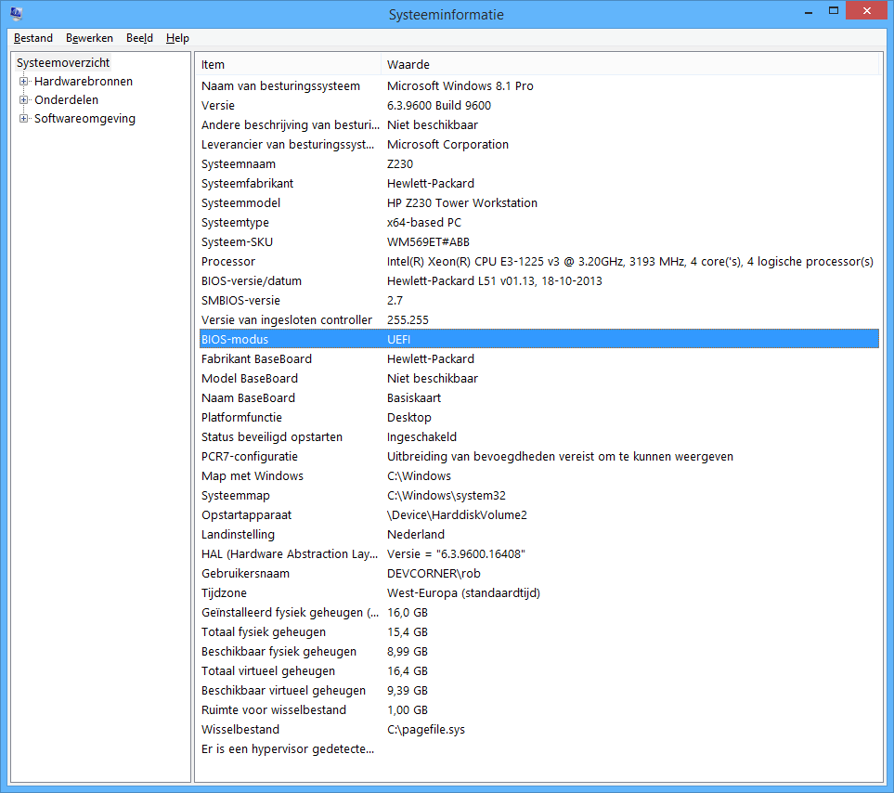Select the 'Totaal fysiek geheugen' row
894x793 pixels.
pyautogui.click(x=538, y=632)
